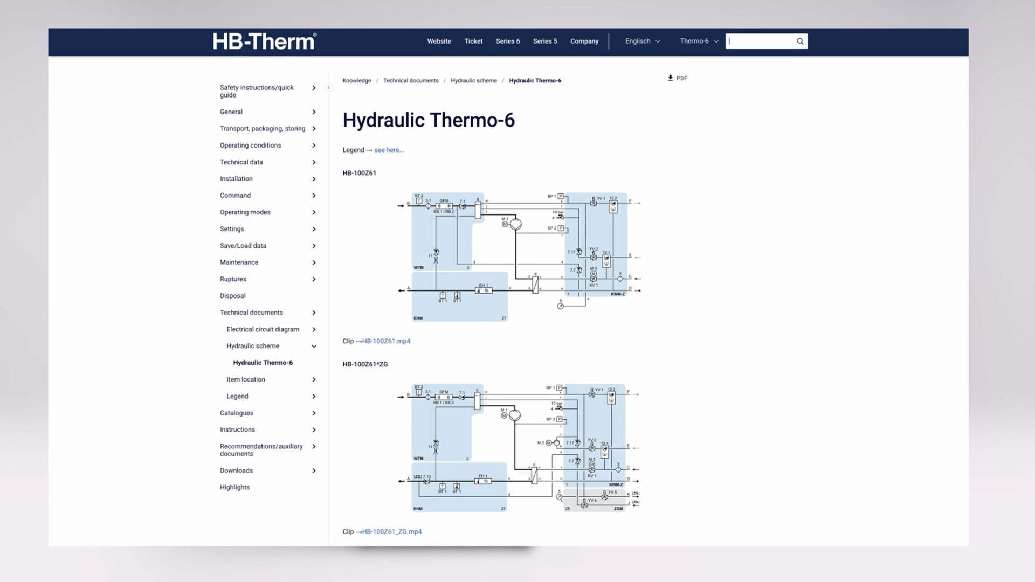Open the Ticket menu item

473,41
